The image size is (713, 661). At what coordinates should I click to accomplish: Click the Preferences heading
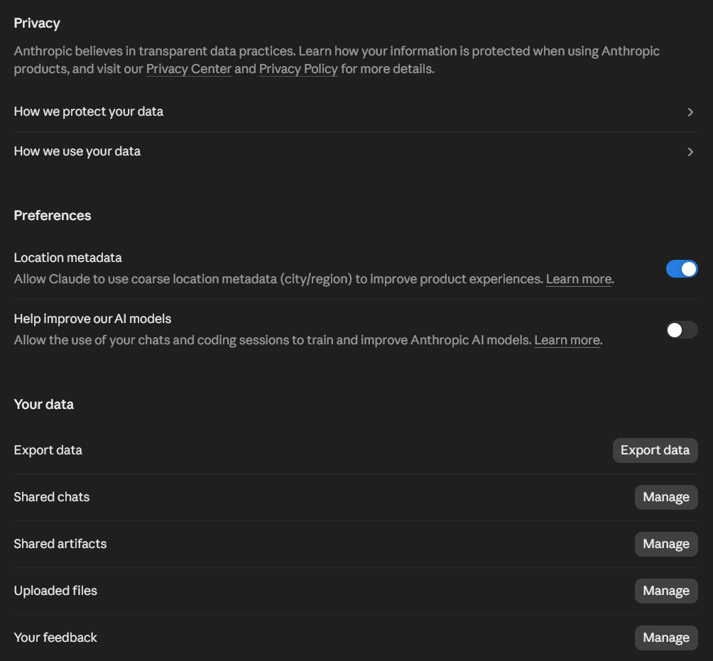click(x=53, y=216)
